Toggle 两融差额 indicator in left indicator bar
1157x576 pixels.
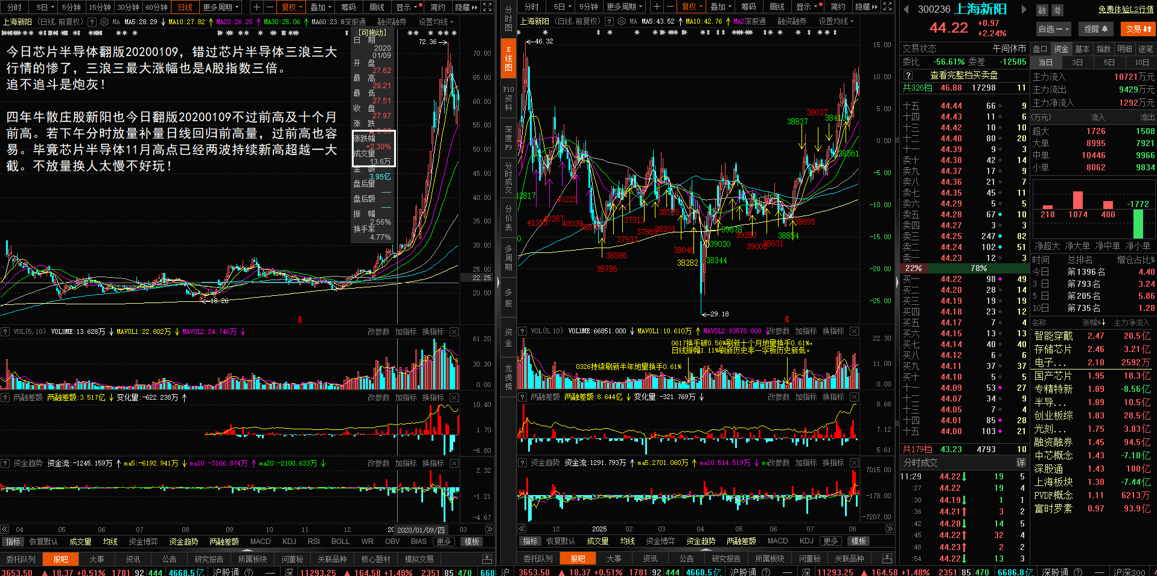click(x=224, y=542)
